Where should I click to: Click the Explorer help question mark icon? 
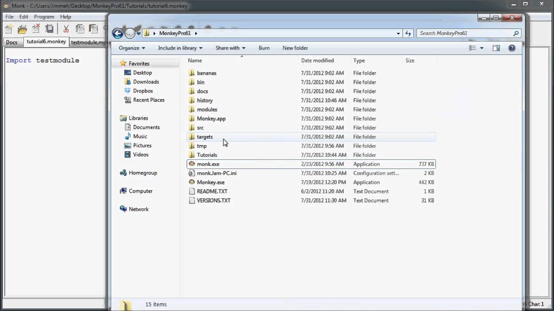pos(512,48)
